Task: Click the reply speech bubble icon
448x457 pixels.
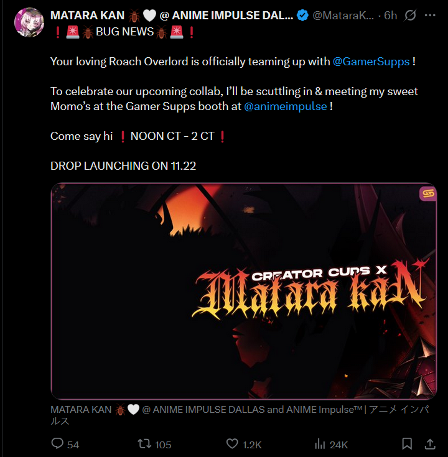Action: pyautogui.click(x=57, y=443)
